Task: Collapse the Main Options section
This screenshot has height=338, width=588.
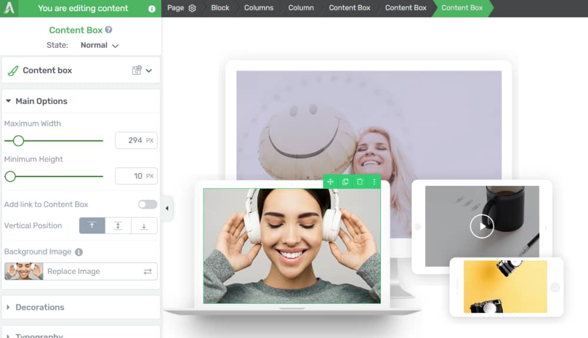Action: pos(8,101)
